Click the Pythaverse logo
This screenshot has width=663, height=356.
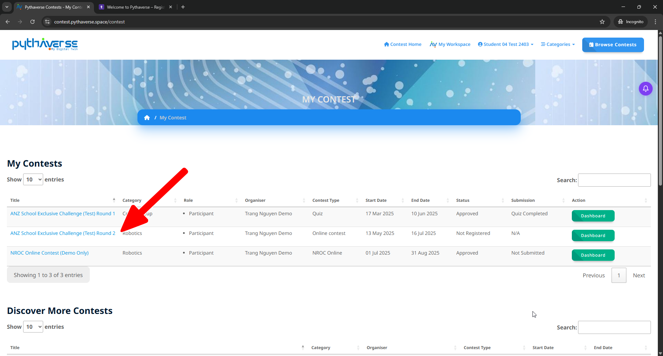coord(45,44)
